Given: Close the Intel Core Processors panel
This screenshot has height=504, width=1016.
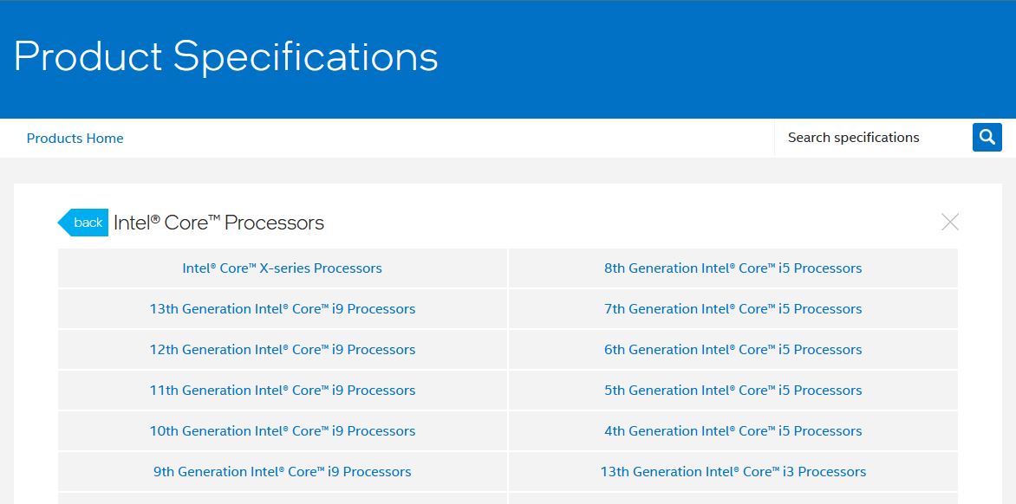Looking at the screenshot, I should pyautogui.click(x=949, y=222).
